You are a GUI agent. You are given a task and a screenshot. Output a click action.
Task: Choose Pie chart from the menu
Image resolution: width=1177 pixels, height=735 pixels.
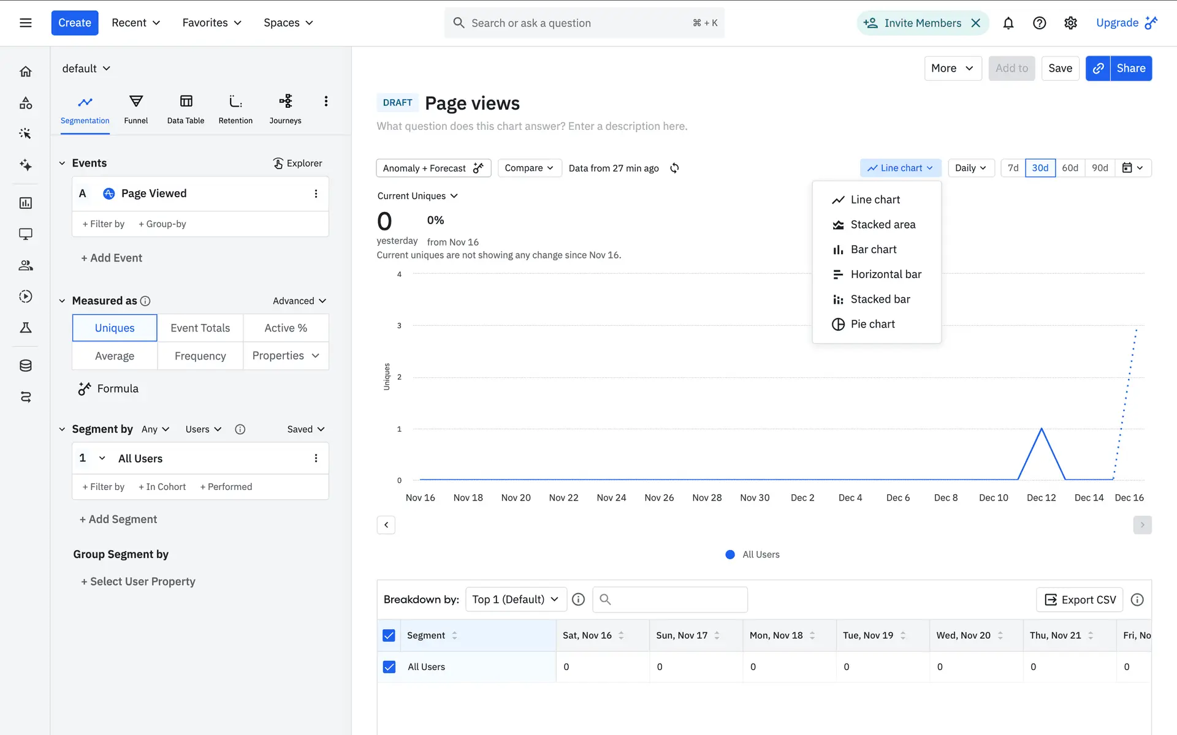(x=872, y=324)
